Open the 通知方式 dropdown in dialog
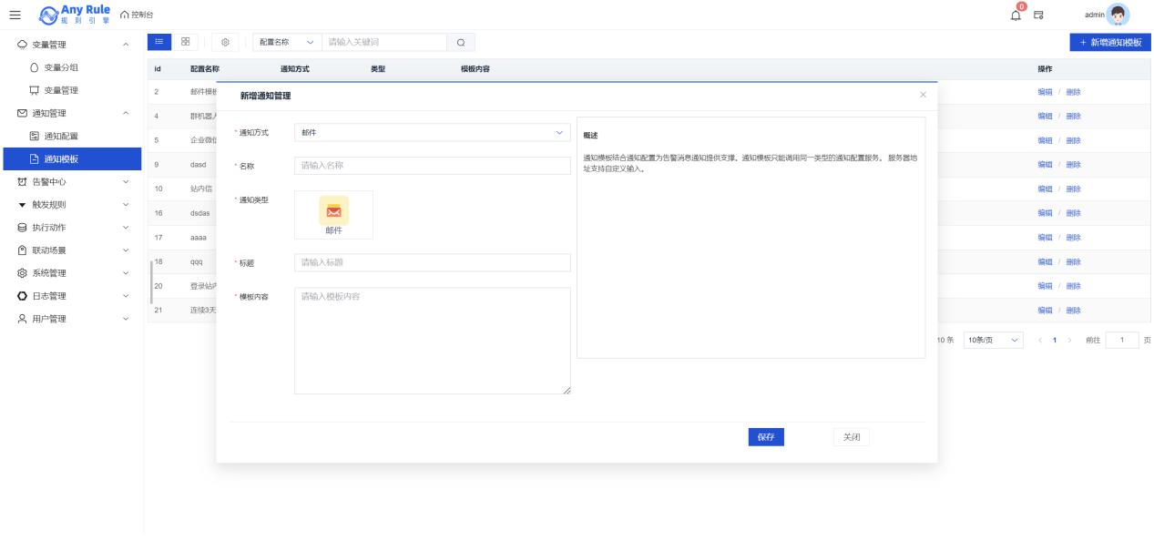 (432, 132)
